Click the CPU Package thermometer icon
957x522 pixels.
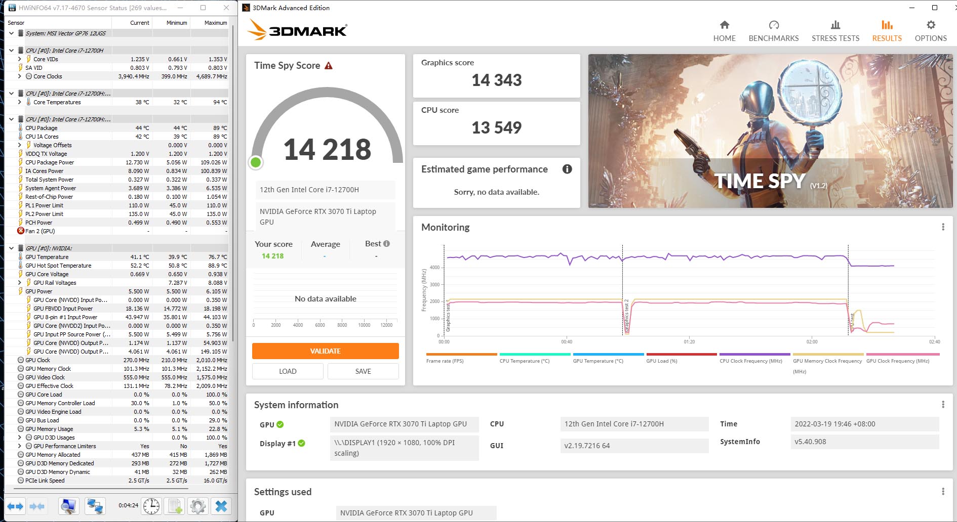point(21,128)
